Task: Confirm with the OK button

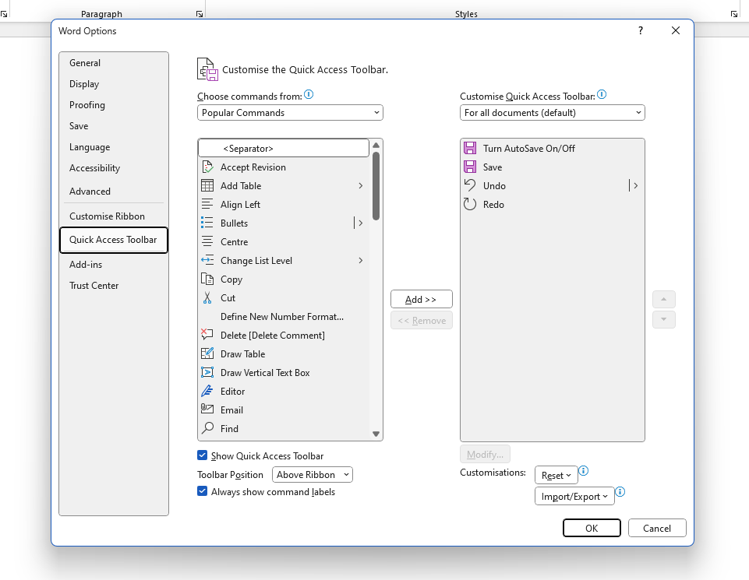Action: [592, 528]
